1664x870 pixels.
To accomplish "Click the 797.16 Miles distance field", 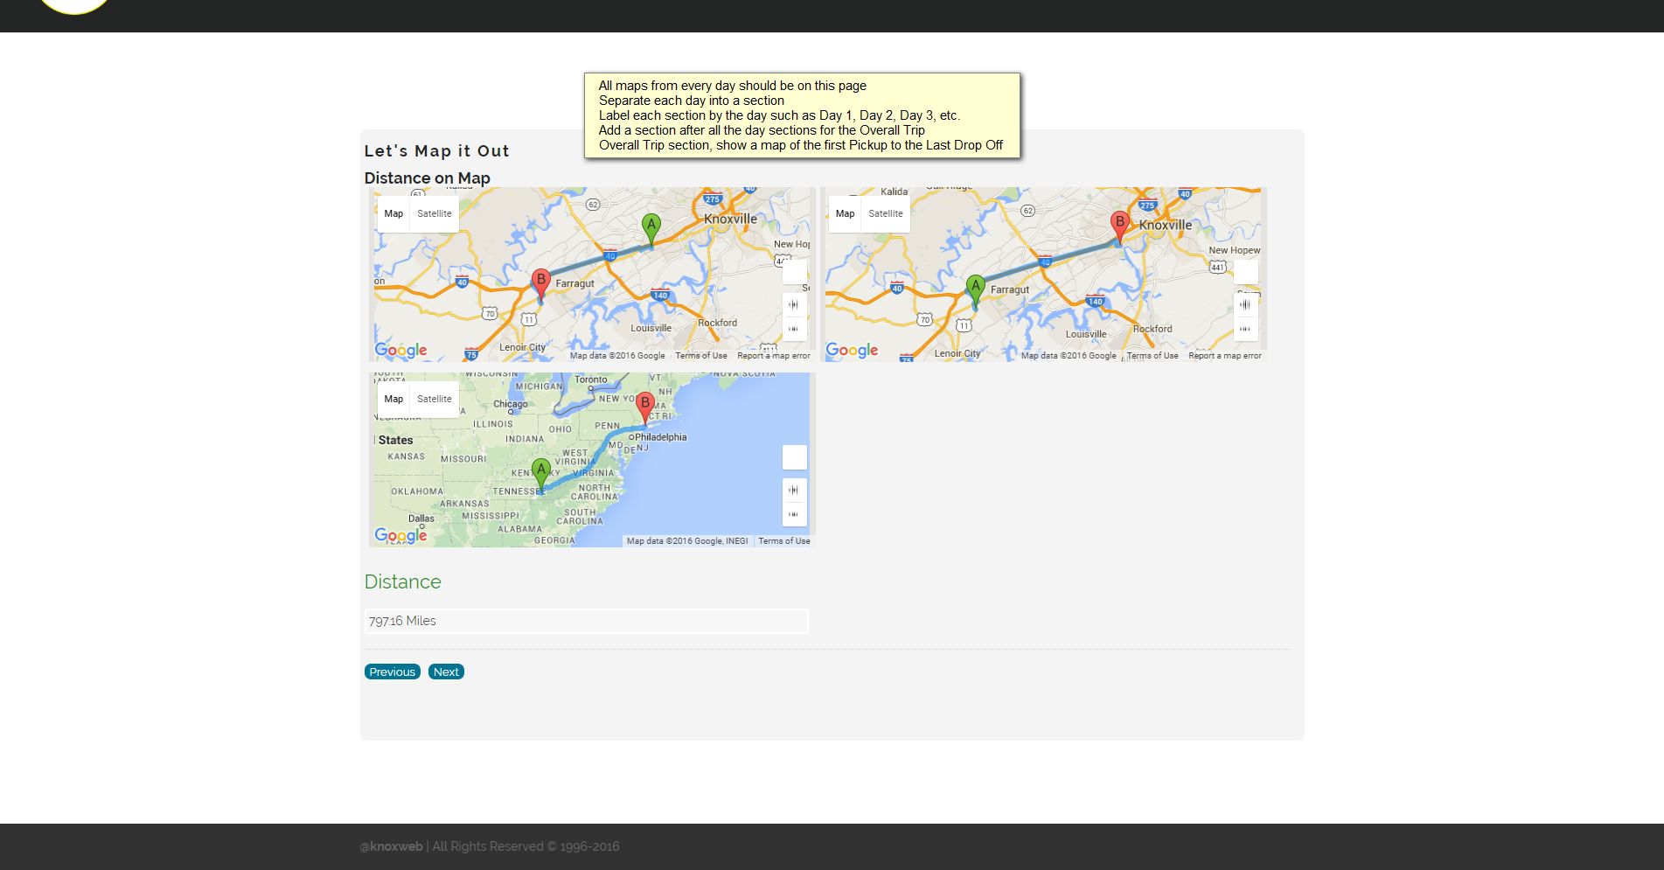I will click(586, 621).
